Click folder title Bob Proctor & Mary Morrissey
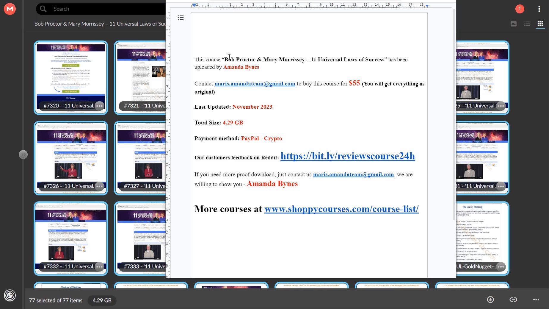549x309 pixels. [x=100, y=24]
